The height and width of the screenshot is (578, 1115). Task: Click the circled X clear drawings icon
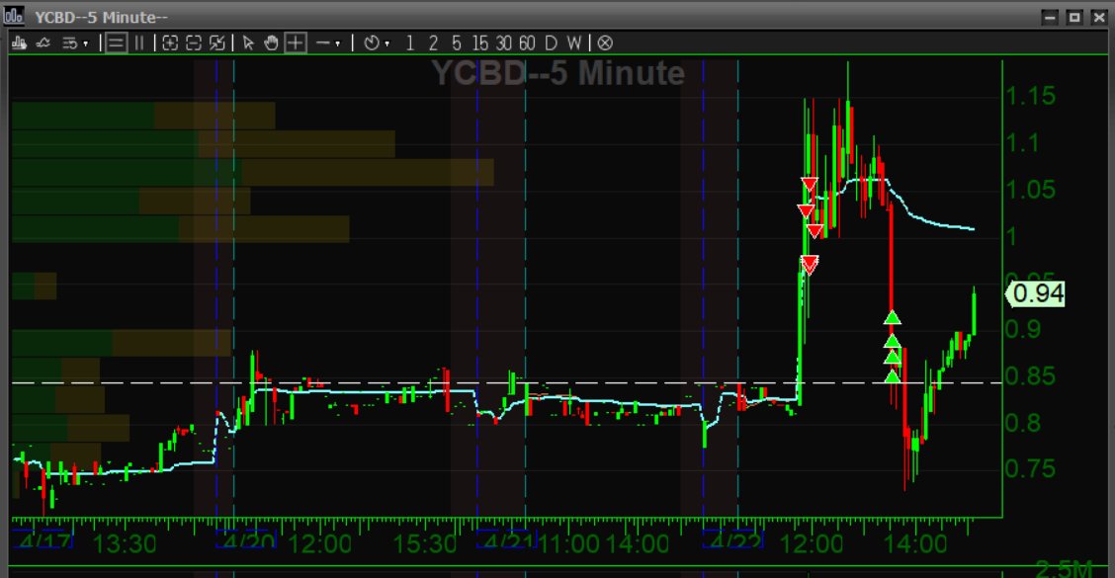coord(604,43)
